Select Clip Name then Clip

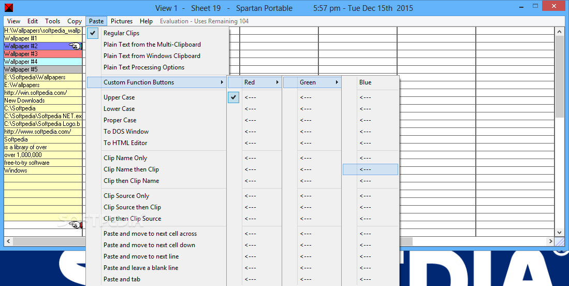click(131, 169)
